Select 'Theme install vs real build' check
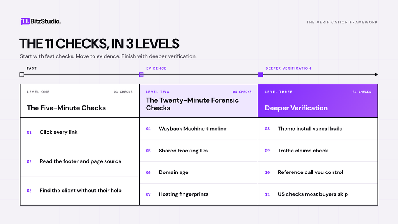398x224 pixels. tap(318, 129)
